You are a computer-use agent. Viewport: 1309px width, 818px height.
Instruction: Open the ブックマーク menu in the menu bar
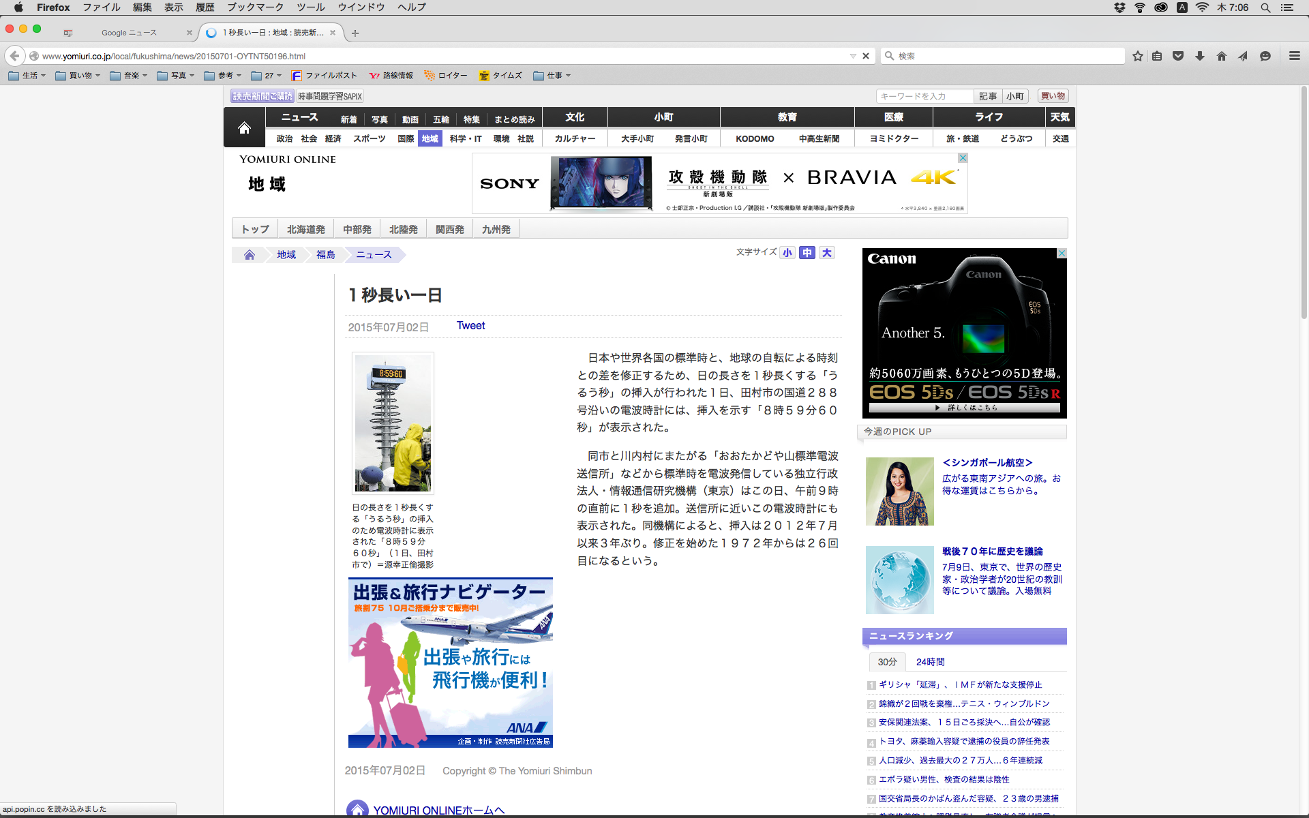255,7
